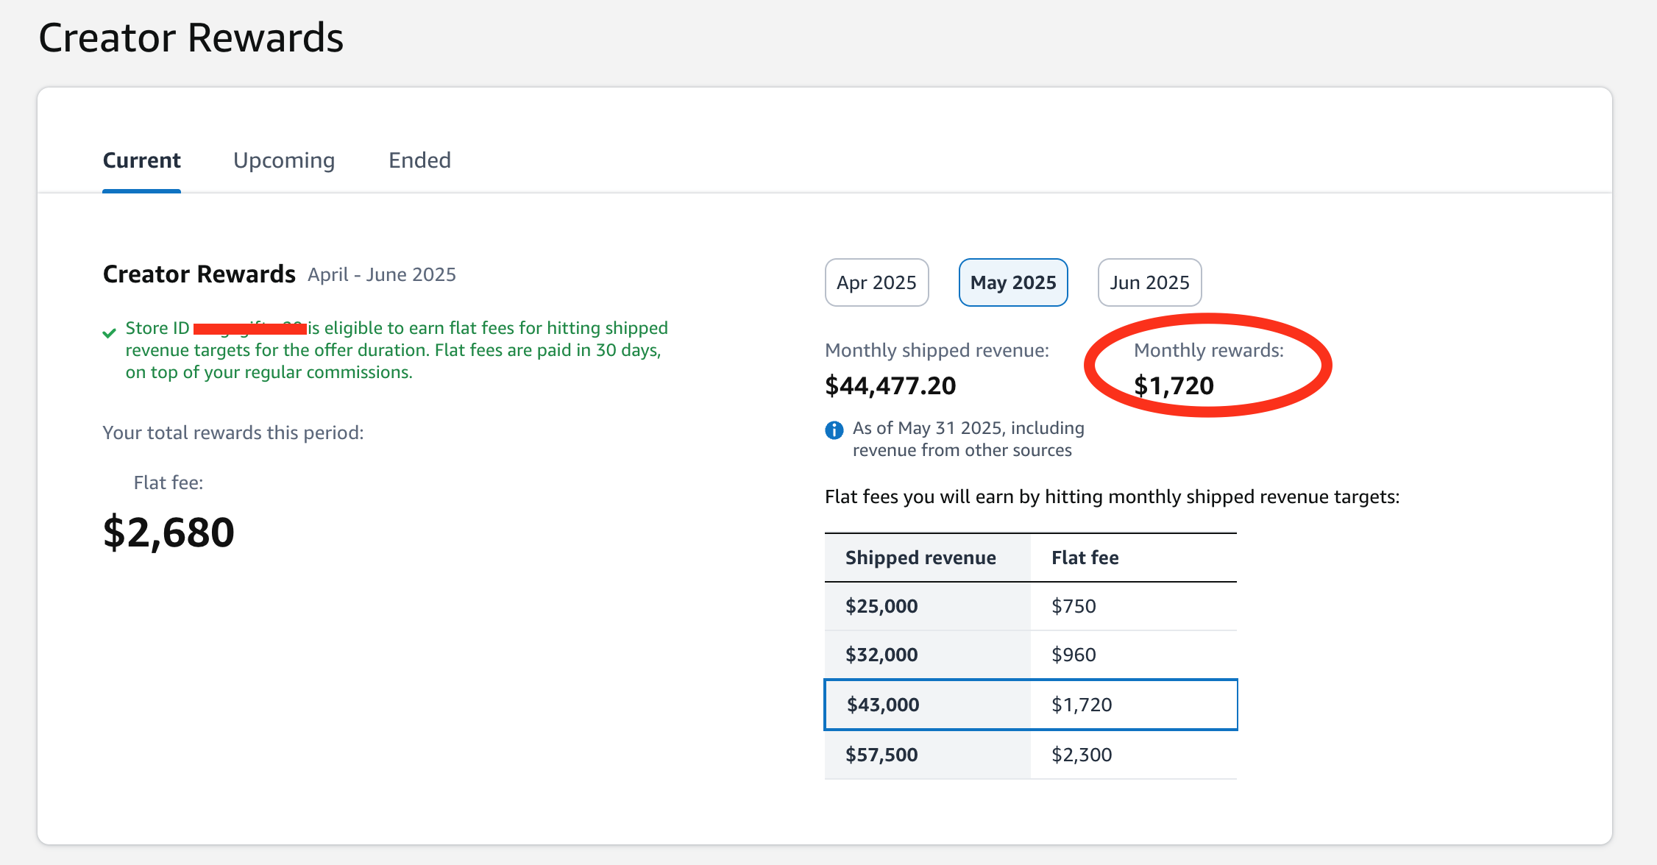Select the Apr 2025 month button
Viewport: 1657px width, 865px height.
(x=876, y=282)
